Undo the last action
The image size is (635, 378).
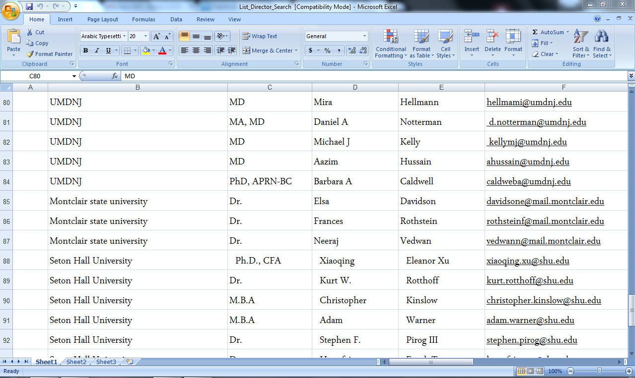(x=40, y=6)
